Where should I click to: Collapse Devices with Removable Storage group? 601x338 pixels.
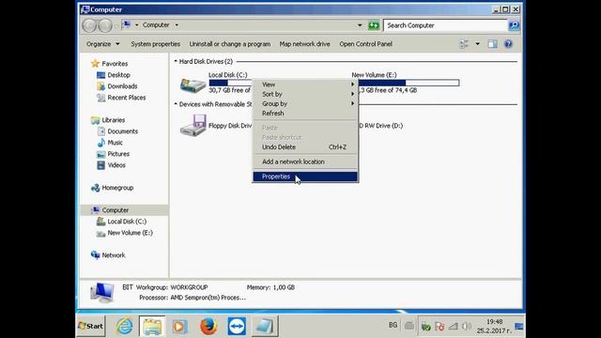[176, 104]
